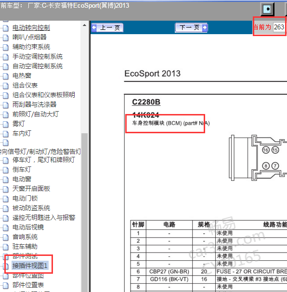The image size is (287, 292).
Task: Open 转向信号灯/制动灯/危险警告灯 entry
Action: click(x=40, y=152)
